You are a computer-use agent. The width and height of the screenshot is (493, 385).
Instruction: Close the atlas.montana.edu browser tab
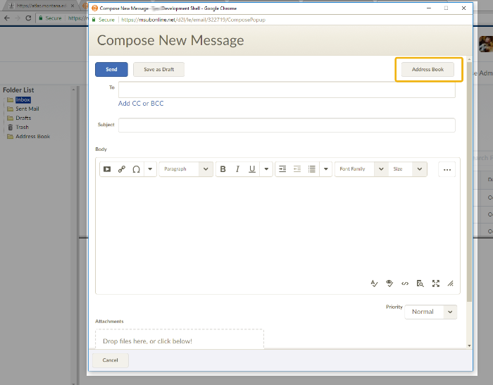pos(73,6)
